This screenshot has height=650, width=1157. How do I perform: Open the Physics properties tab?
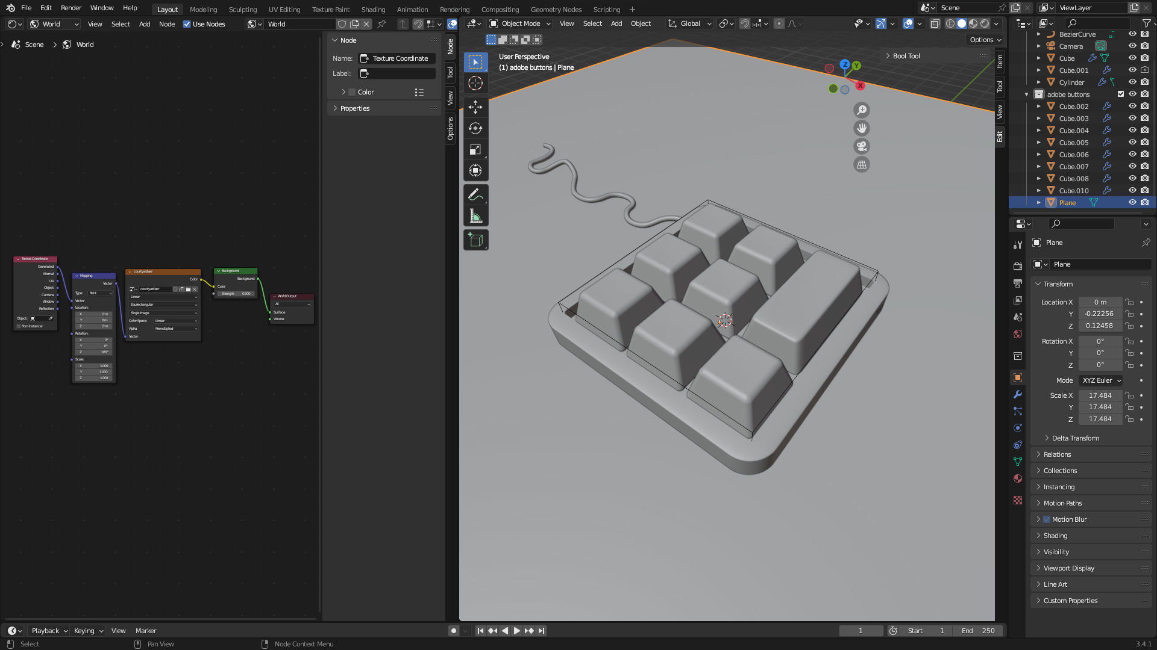pyautogui.click(x=1018, y=428)
